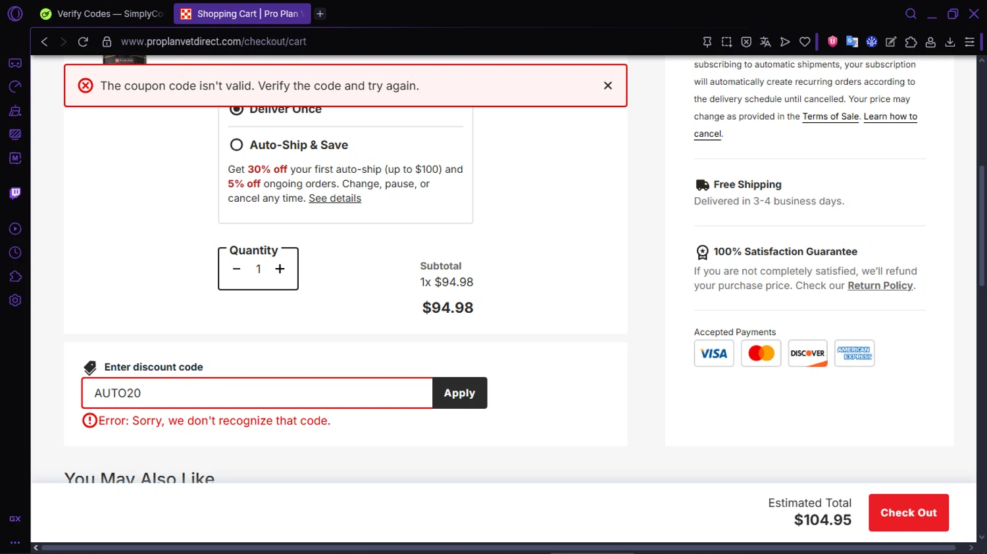The width and height of the screenshot is (987, 554).
Task: Click the quantity value 1
Action: click(259, 269)
